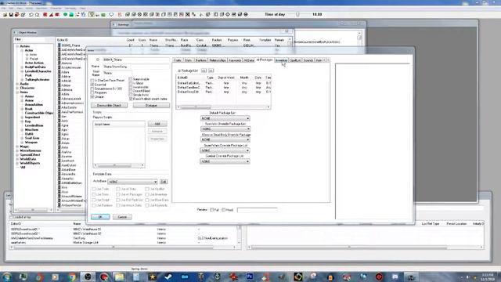
Task: Click Cancel button in Actor dialog
Action: click(x=122, y=217)
